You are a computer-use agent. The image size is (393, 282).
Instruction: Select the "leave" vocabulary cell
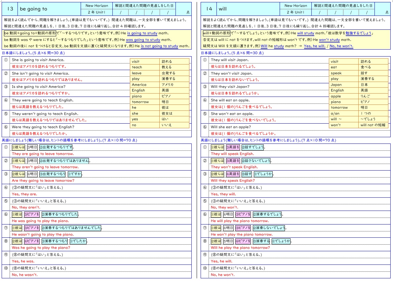click(145, 73)
